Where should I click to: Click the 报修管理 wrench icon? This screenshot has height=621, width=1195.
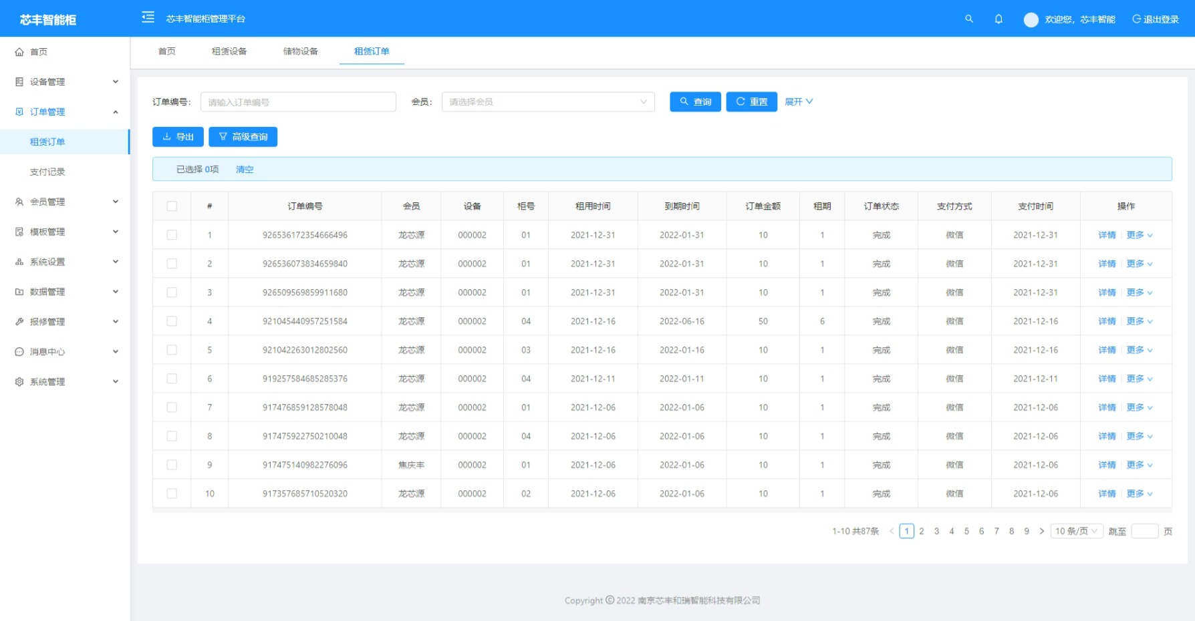click(x=19, y=322)
